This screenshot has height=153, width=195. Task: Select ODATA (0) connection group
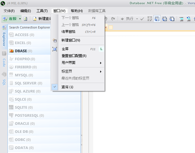pyautogui.click(x=44, y=148)
